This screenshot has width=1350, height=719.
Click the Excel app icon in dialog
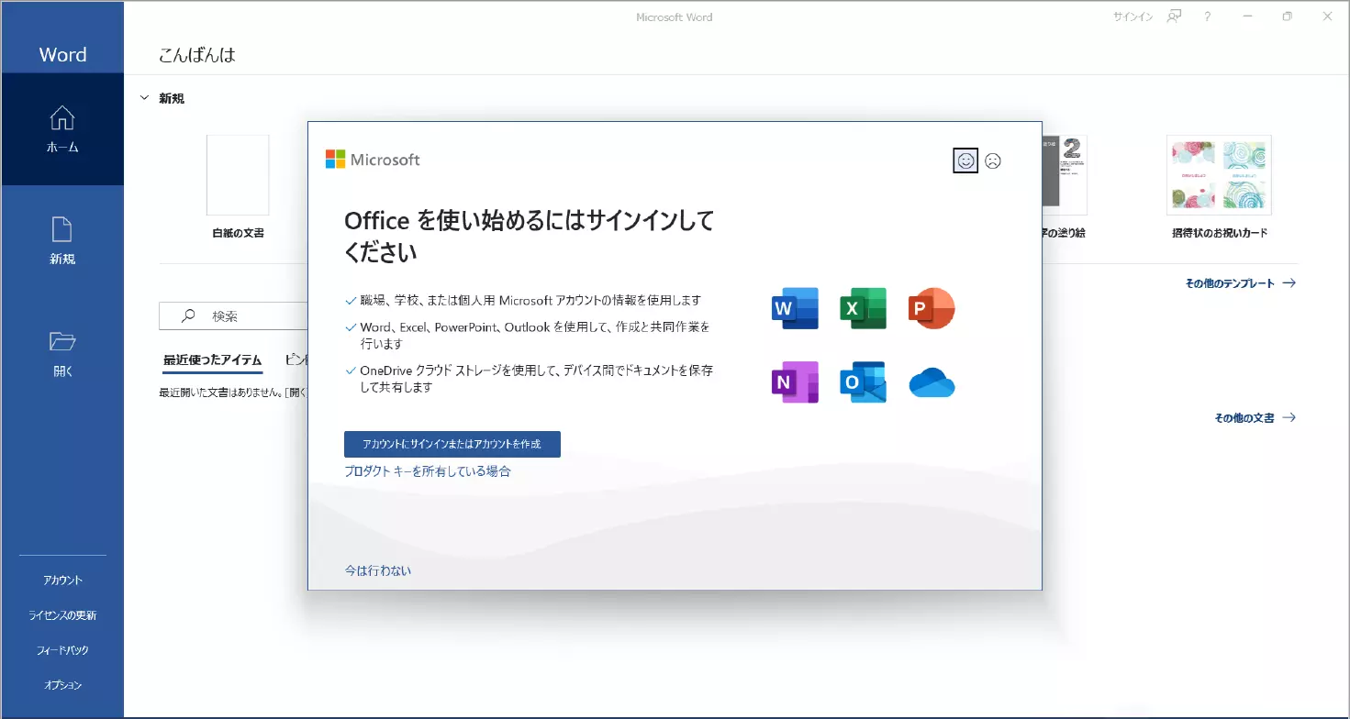863,308
